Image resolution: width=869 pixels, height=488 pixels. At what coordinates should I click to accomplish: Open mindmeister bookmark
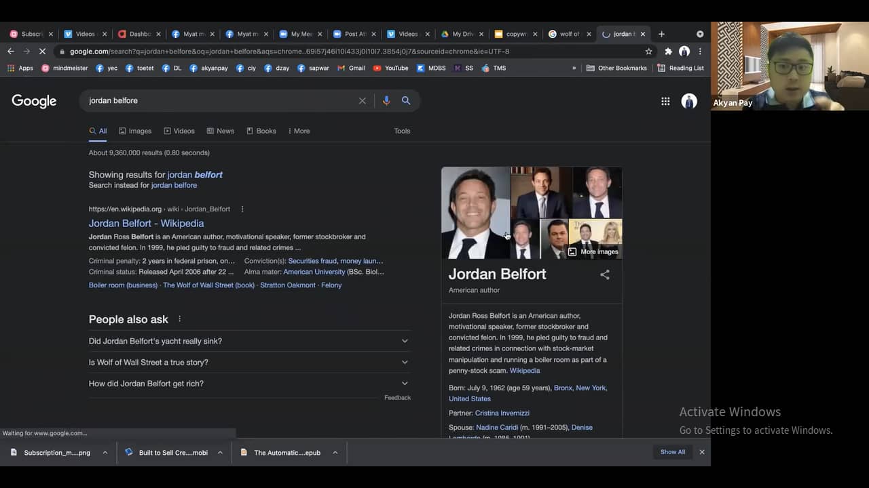point(65,68)
